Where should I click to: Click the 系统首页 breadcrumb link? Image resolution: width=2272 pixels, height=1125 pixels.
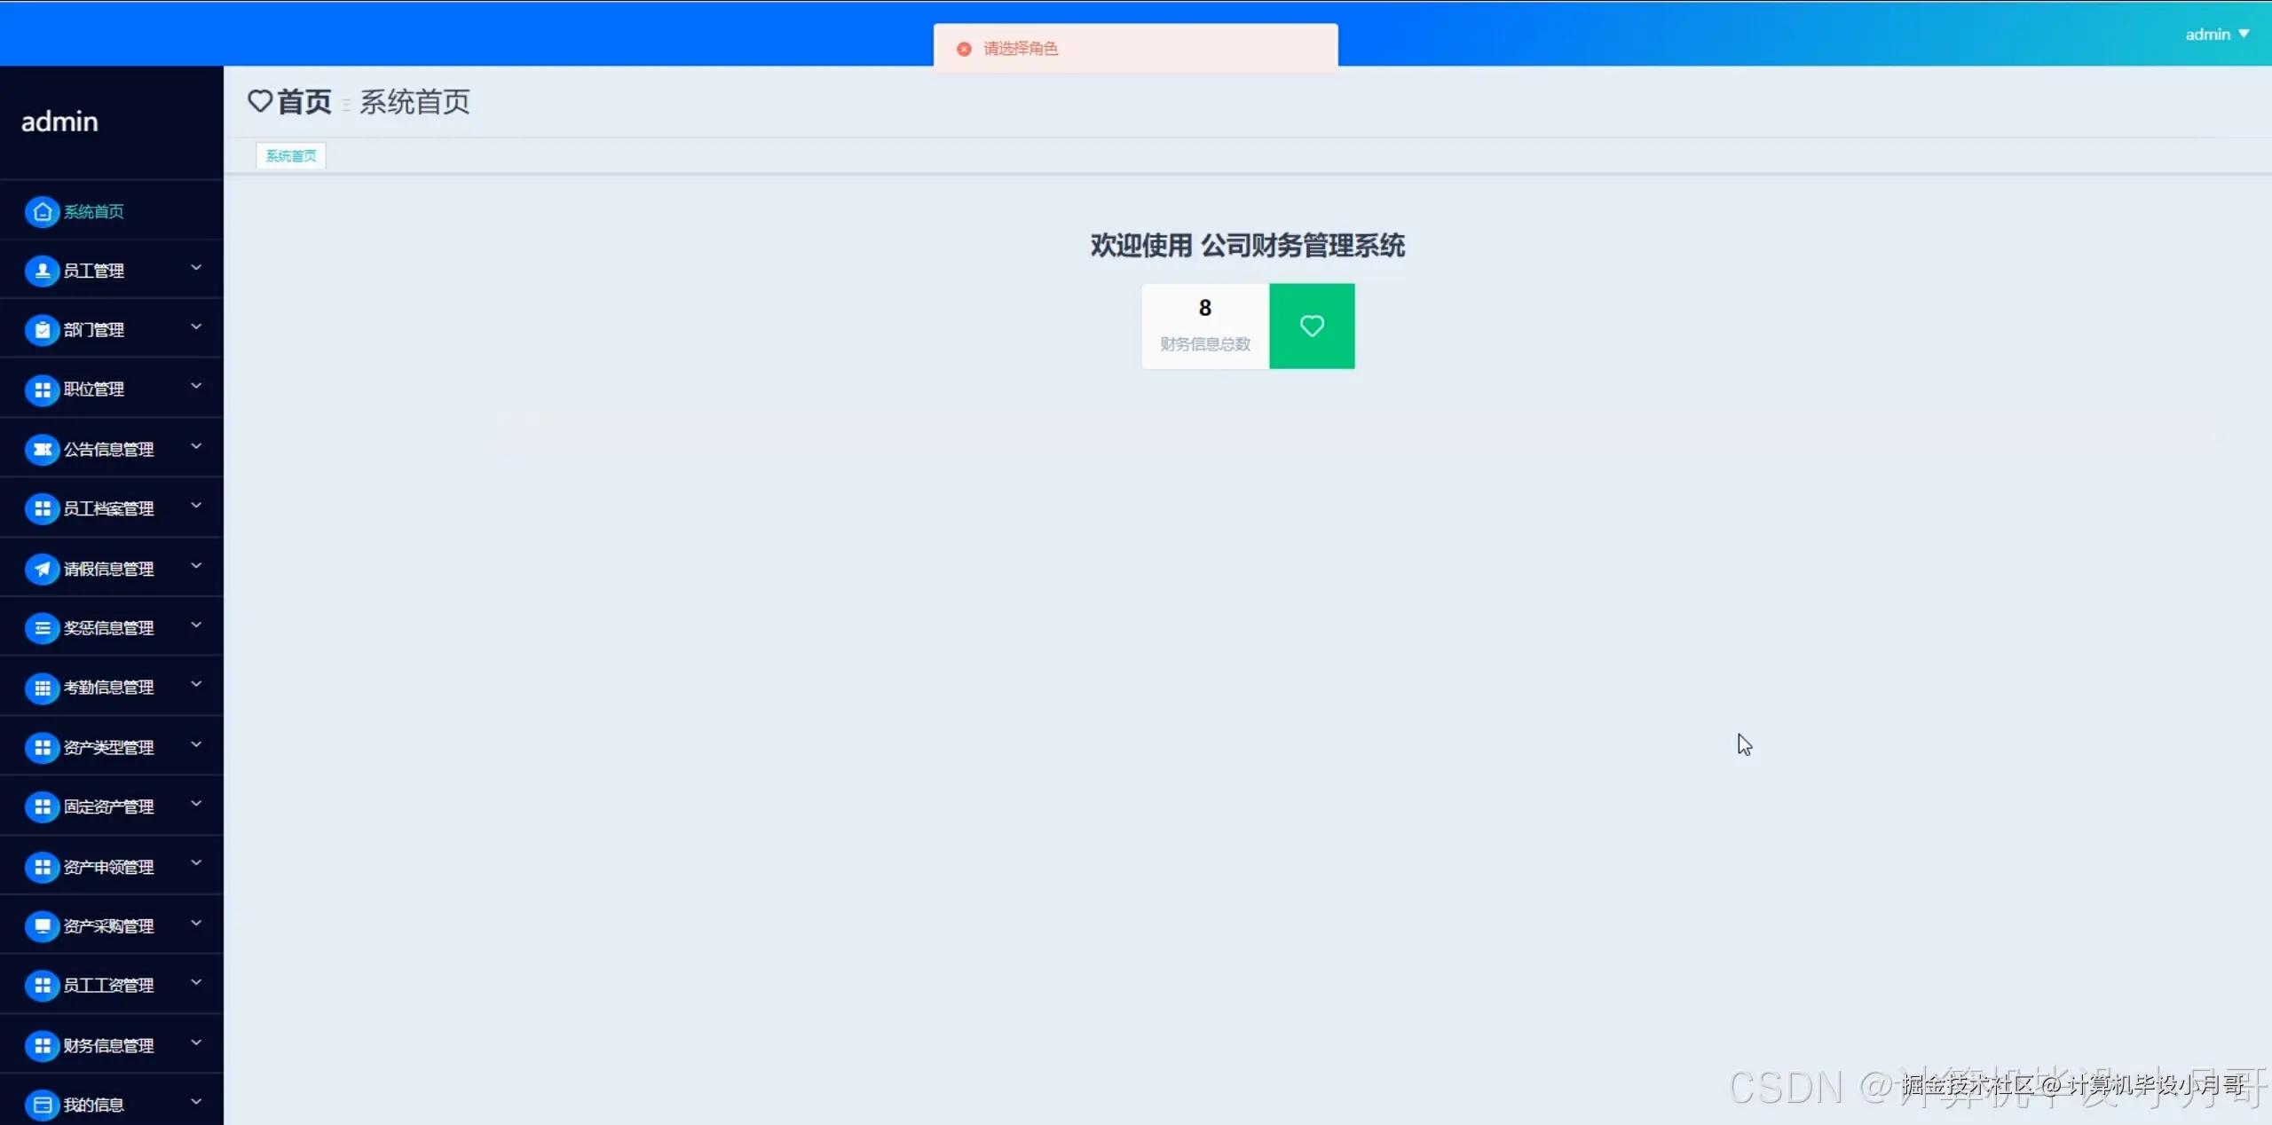[x=414, y=102]
